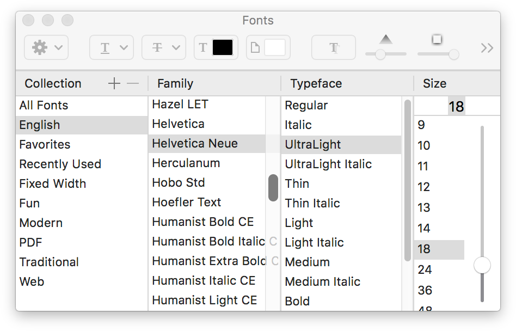Set font size to 10
The image size is (516, 331).
[x=439, y=146]
